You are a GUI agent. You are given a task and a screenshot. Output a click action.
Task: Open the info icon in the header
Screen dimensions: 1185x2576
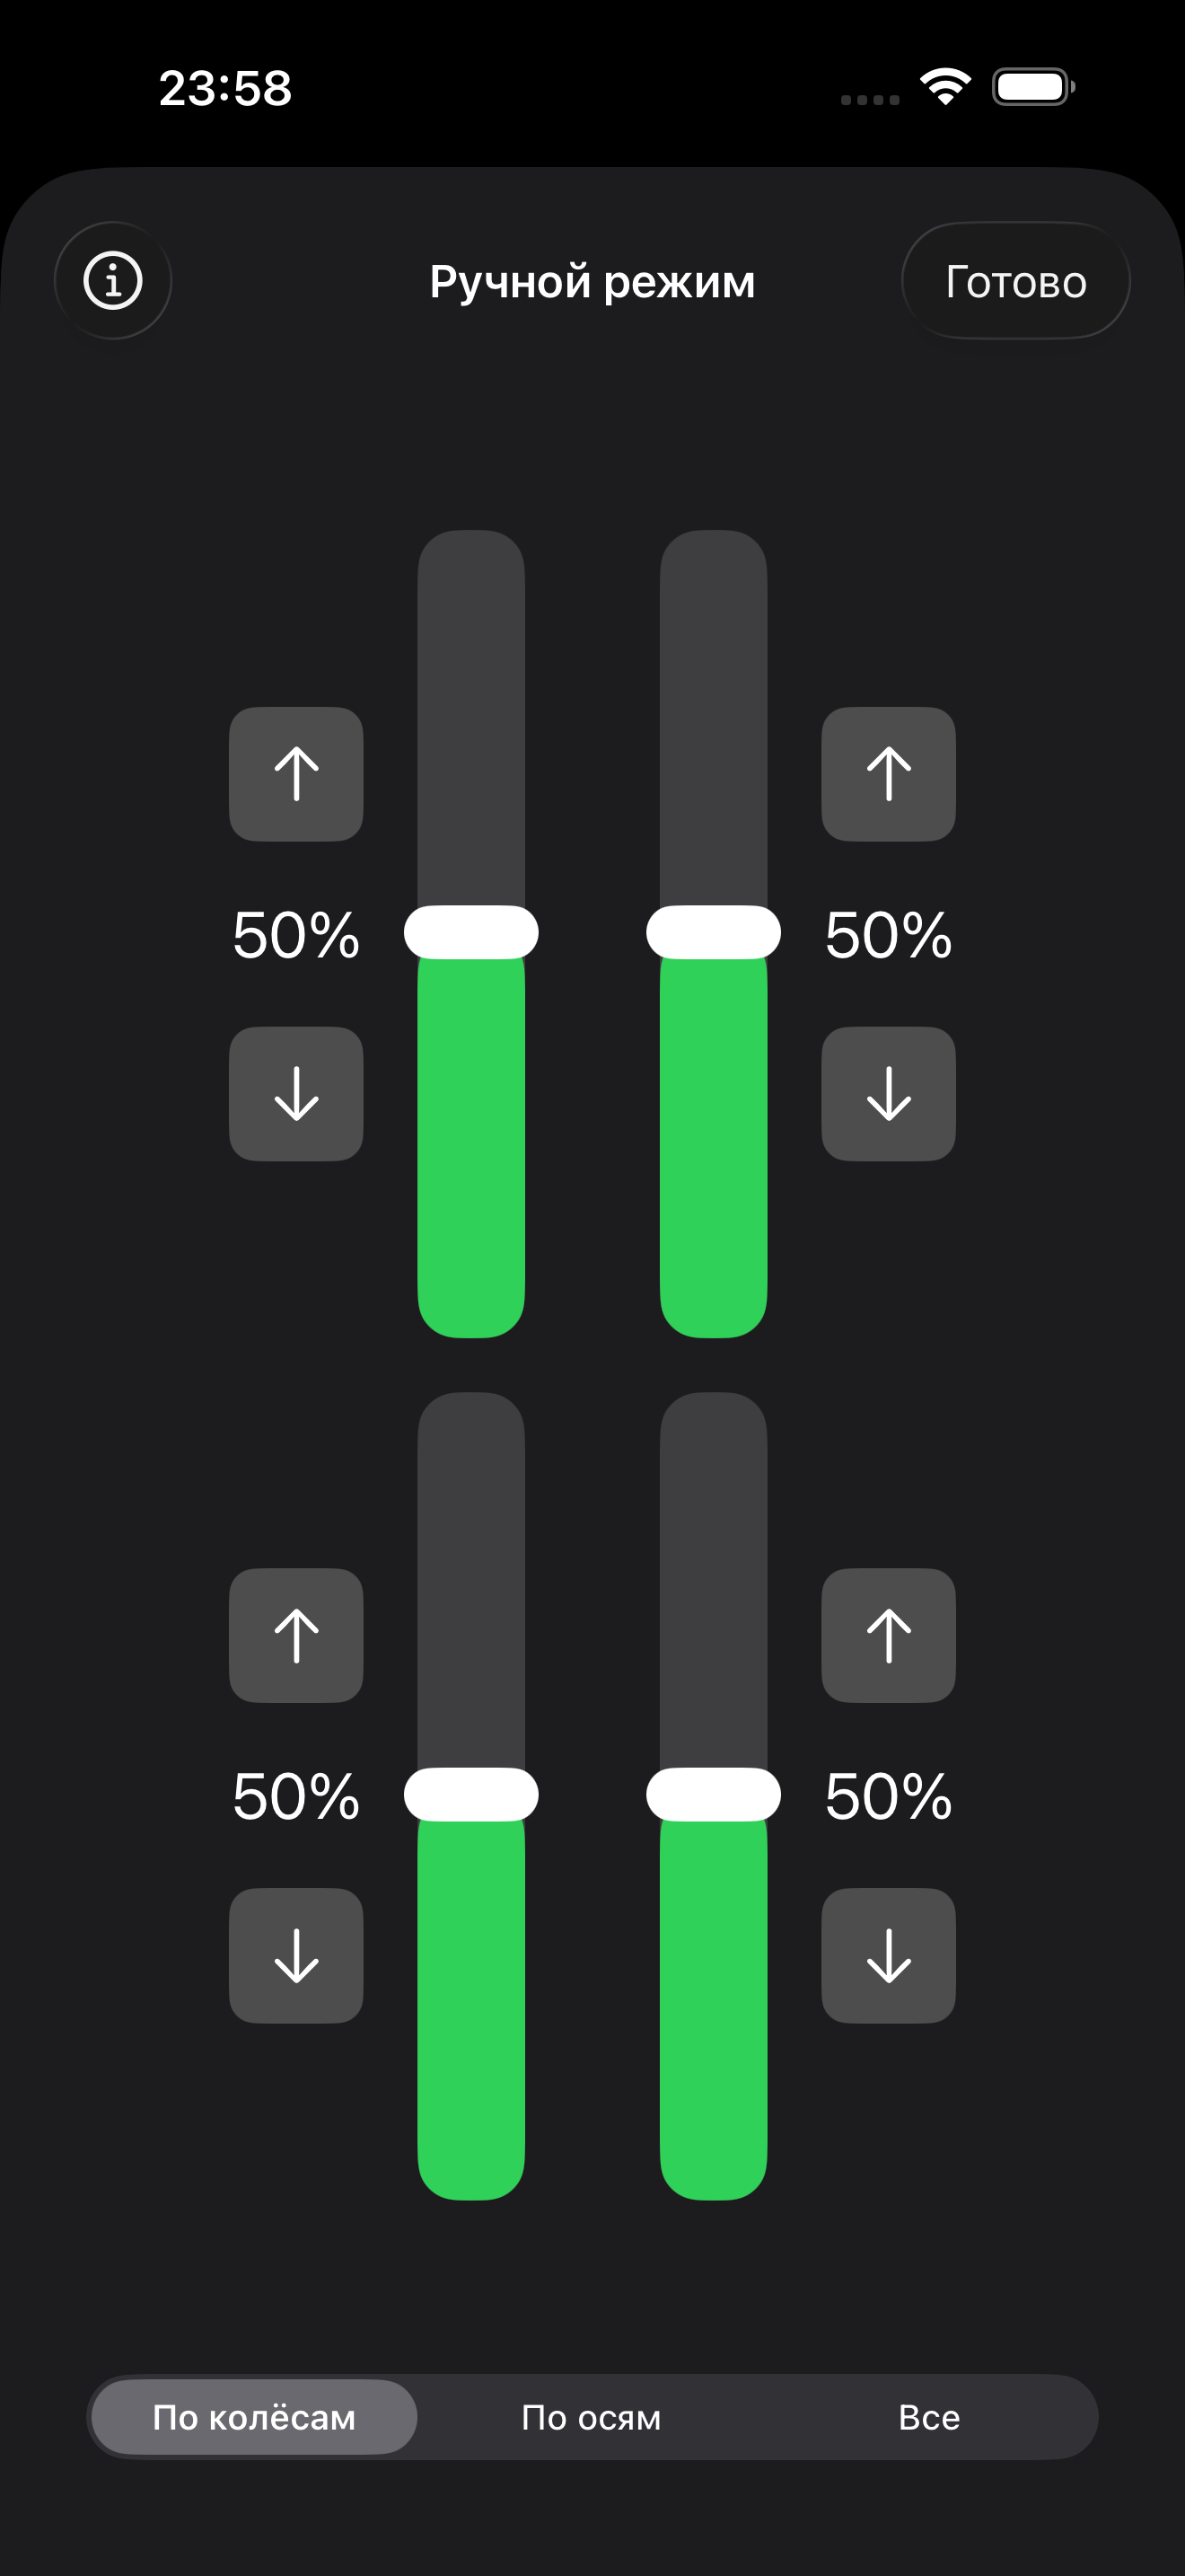click(x=113, y=281)
